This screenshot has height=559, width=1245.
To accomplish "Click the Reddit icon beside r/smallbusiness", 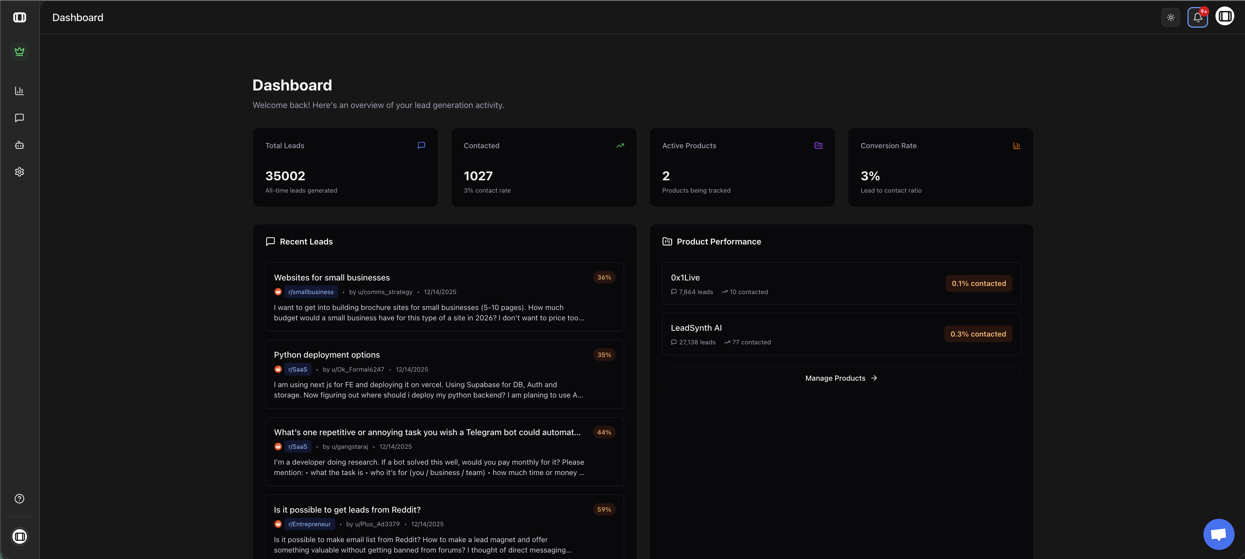I will tap(278, 291).
